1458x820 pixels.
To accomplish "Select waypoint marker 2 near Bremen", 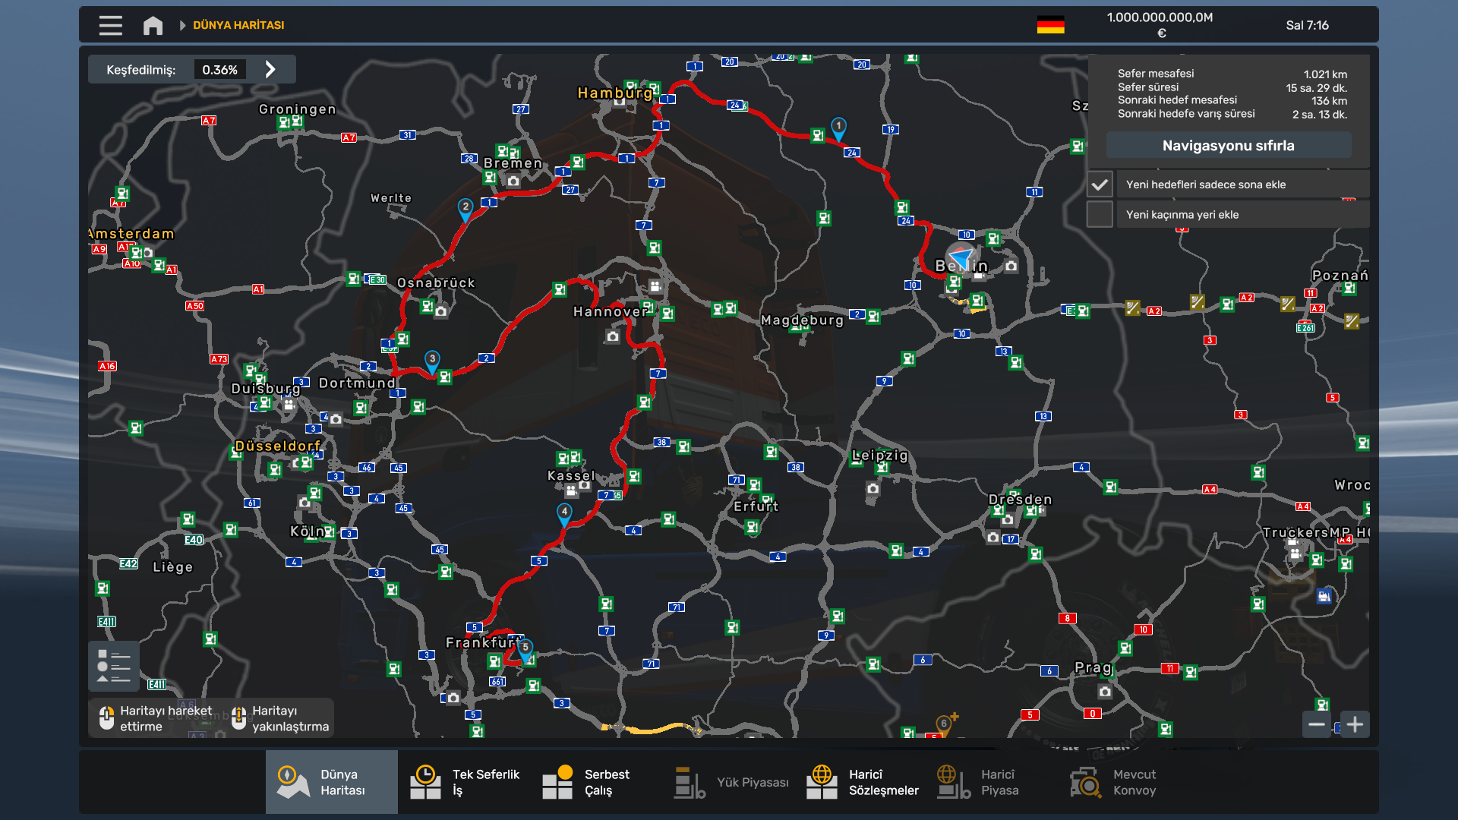I will click(465, 208).
